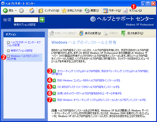Click the Print (印刷) printer icon
This screenshot has height=122, width=157.
tap(106, 33)
